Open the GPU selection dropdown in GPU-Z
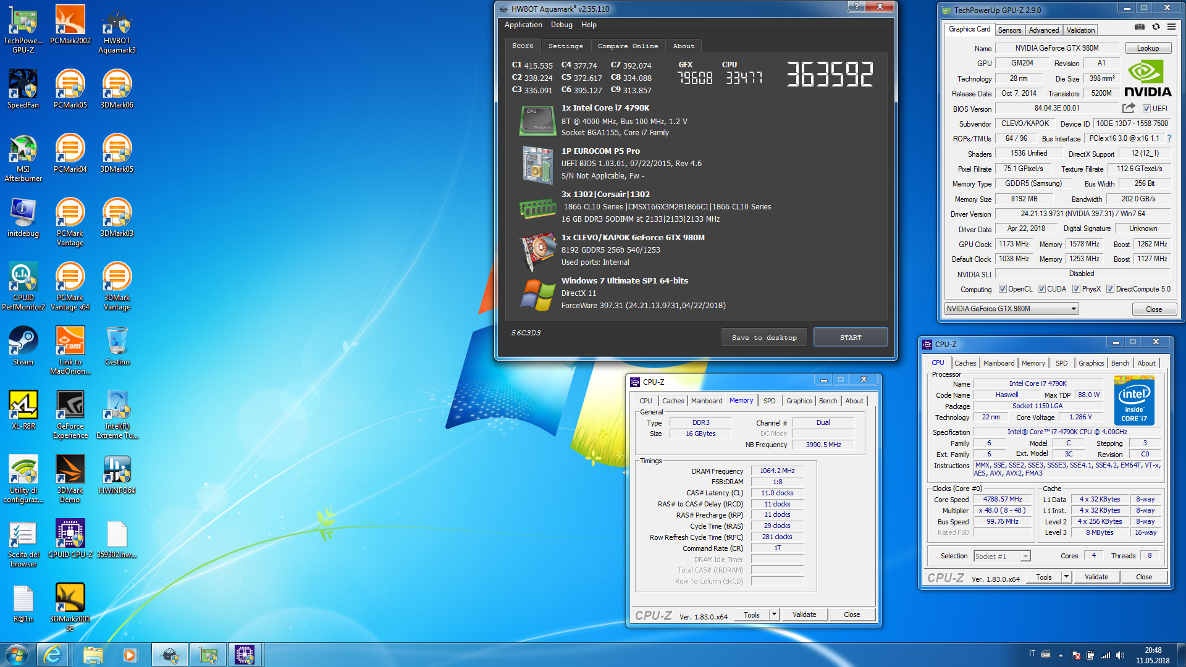This screenshot has width=1186, height=667. pyautogui.click(x=1011, y=309)
